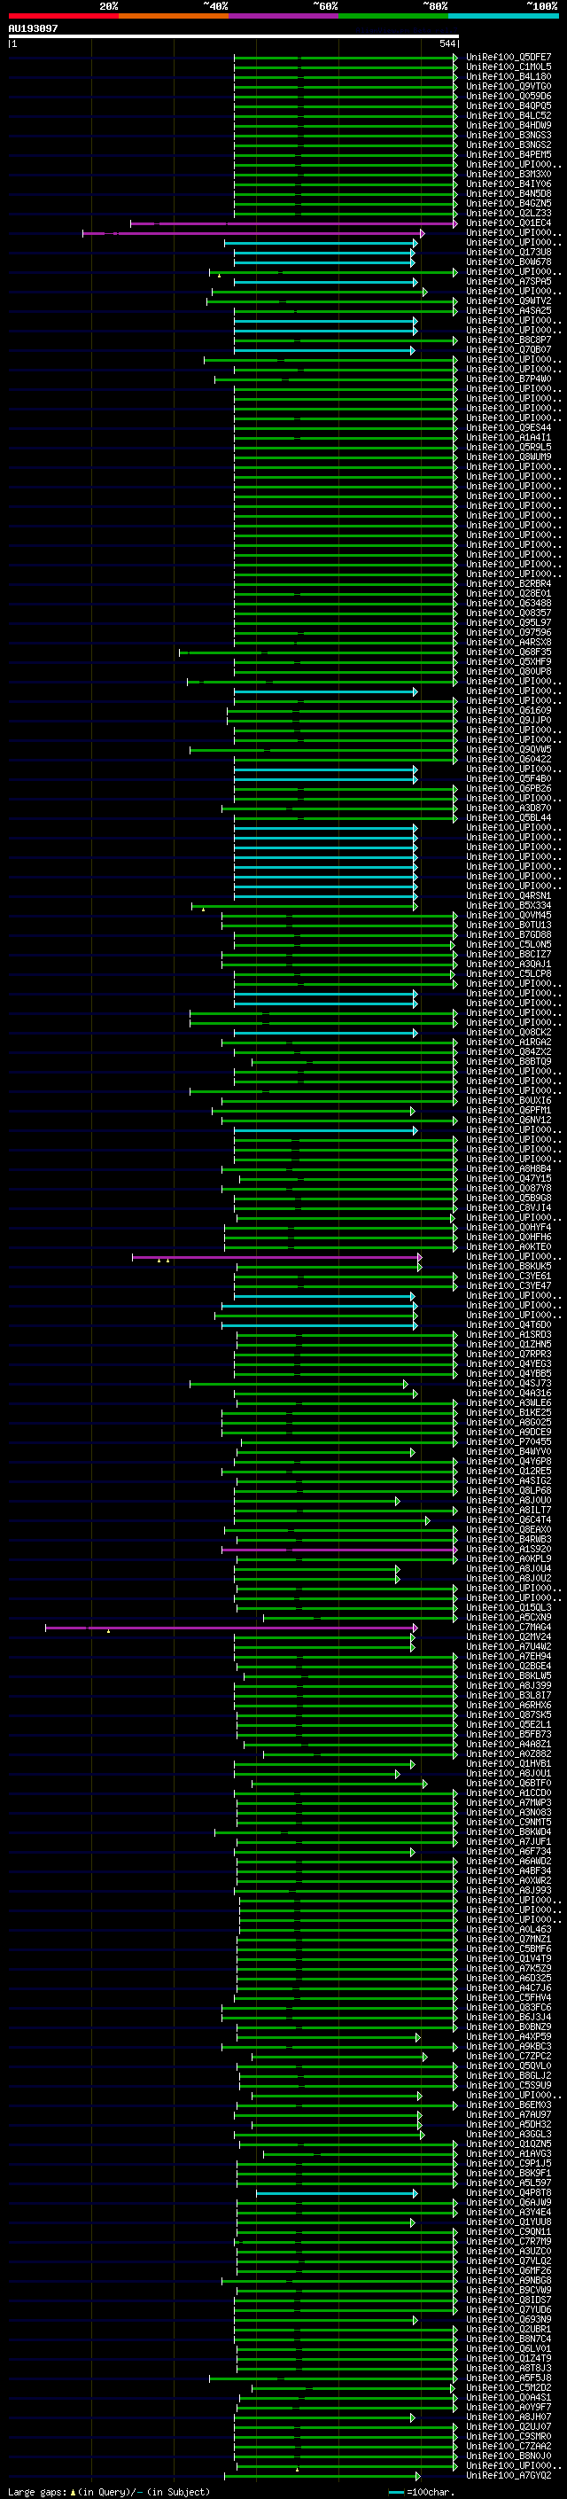Select hit label UniRef100_A5F5J8
The height and width of the screenshot is (2499, 567).
509,2378
